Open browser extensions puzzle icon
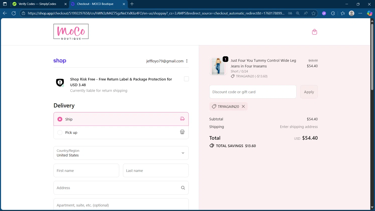This screenshot has width=375, height=211. [x=333, y=13]
